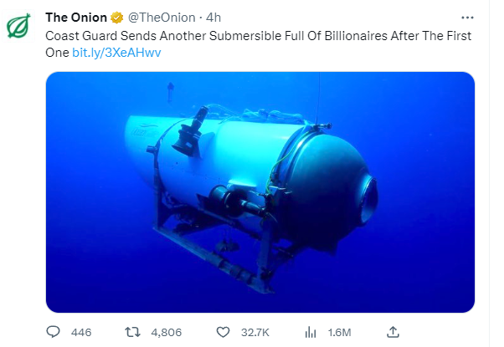This screenshot has width=504, height=347.
Task: Click the share upload arrow icon
Action: click(393, 332)
